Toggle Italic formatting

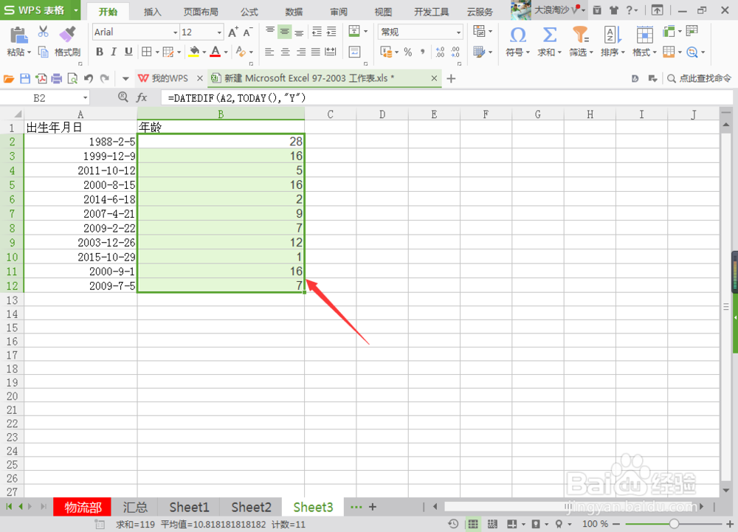tap(114, 52)
